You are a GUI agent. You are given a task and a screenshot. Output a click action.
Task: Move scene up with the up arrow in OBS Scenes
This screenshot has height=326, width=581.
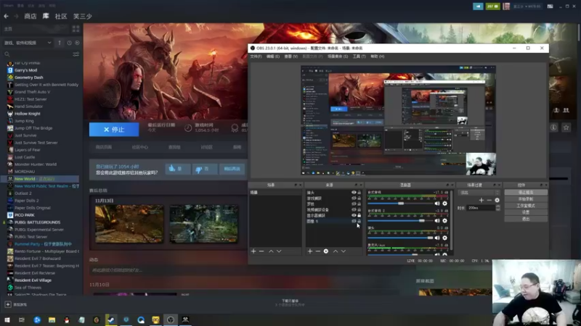[271, 251]
